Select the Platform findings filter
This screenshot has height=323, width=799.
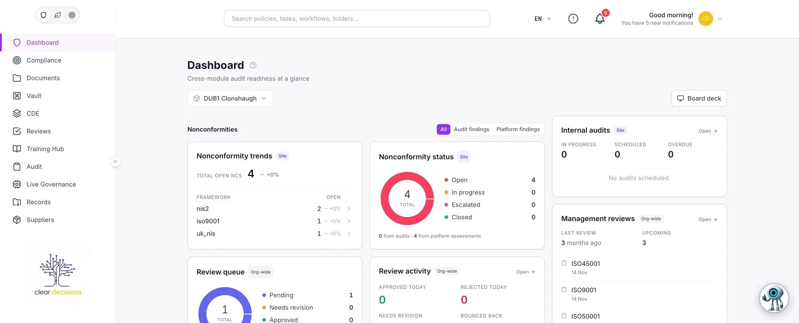[x=518, y=129]
